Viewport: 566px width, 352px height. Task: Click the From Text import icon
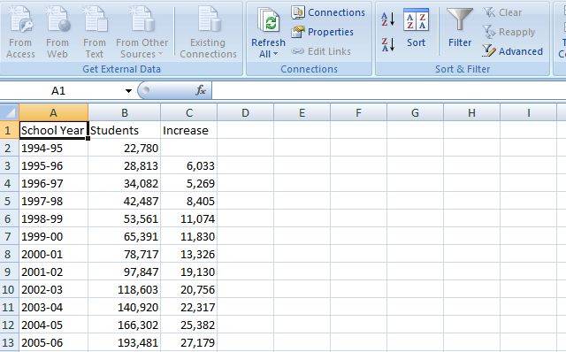pyautogui.click(x=95, y=33)
